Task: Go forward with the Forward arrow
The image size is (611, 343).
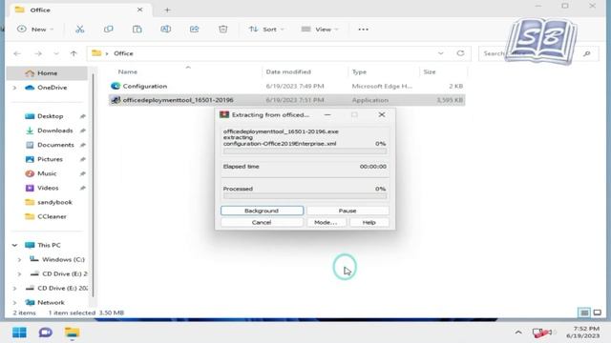Action: click(x=38, y=53)
